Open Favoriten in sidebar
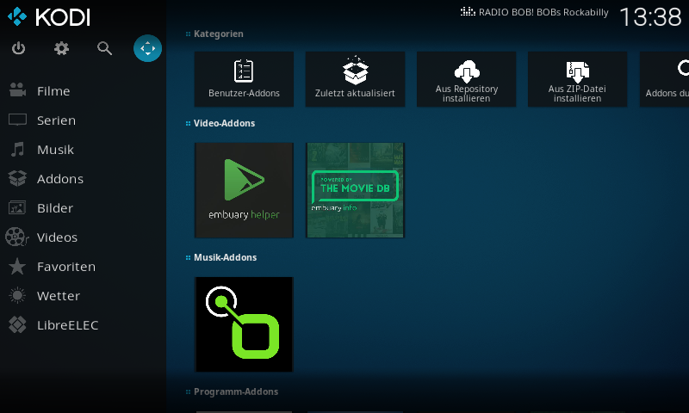Screen dimensions: 689x413 (x=66, y=267)
